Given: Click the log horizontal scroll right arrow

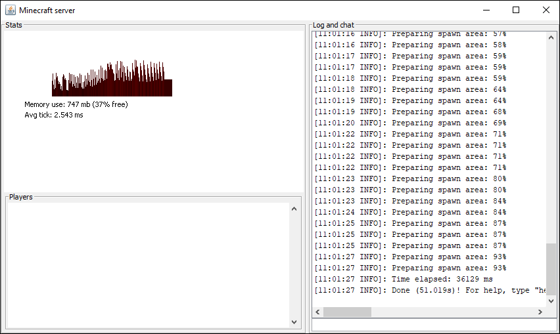Looking at the screenshot, I should pyautogui.click(x=540, y=312).
